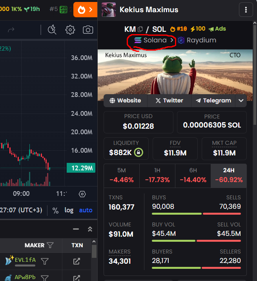The image size is (257, 281).
Task: Open chart settings gear
Action: [x=70, y=30]
